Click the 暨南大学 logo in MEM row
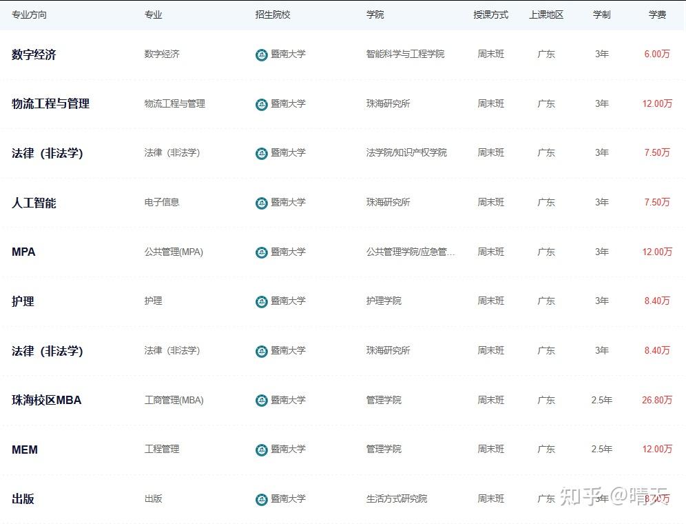Viewport: 686px width, 524px height. tap(261, 450)
